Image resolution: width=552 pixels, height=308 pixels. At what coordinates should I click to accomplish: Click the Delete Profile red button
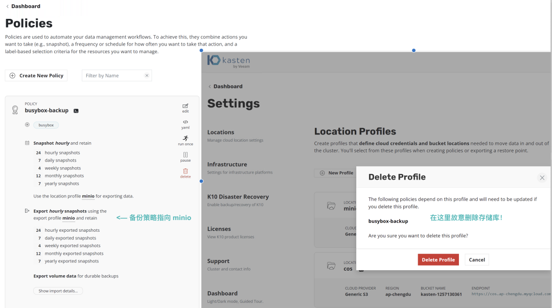tap(439, 260)
